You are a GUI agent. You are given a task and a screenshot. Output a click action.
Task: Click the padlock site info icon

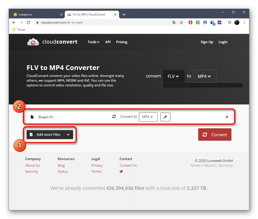point(37,23)
